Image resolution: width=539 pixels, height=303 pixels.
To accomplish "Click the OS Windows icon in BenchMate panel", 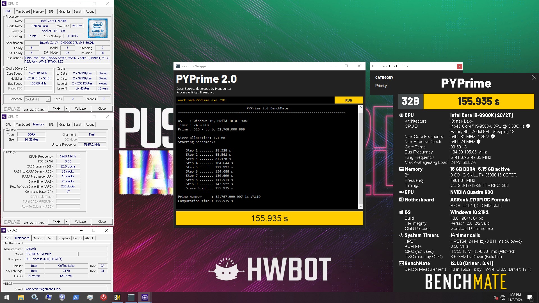I will [x=401, y=212].
